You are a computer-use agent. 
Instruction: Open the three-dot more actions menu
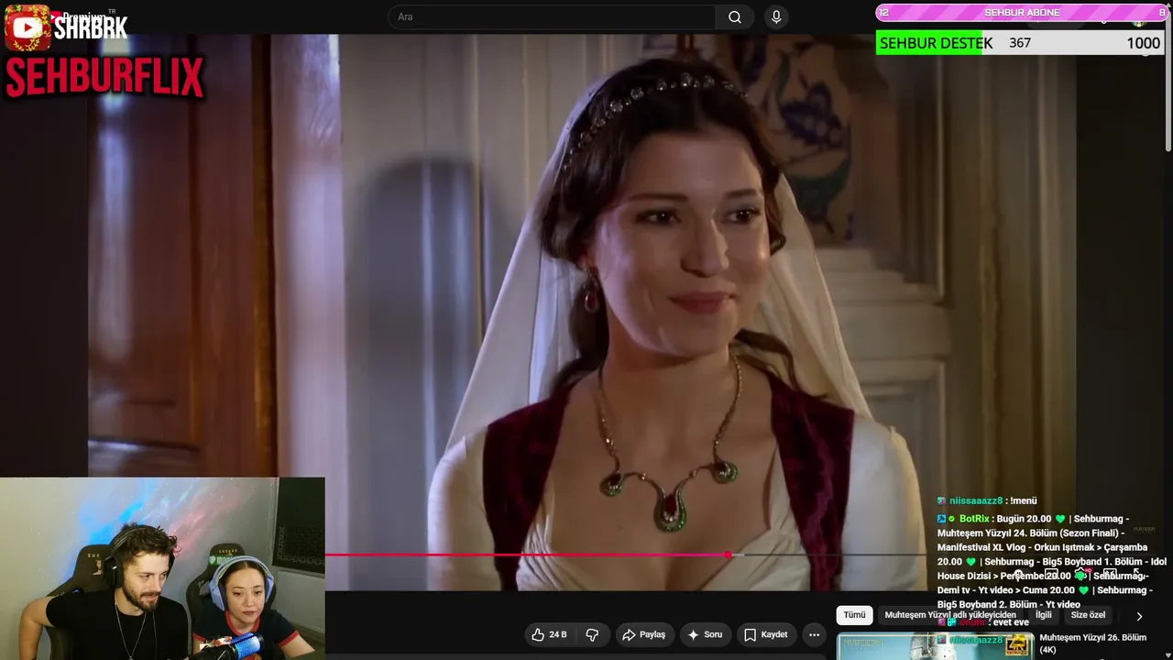[814, 634]
